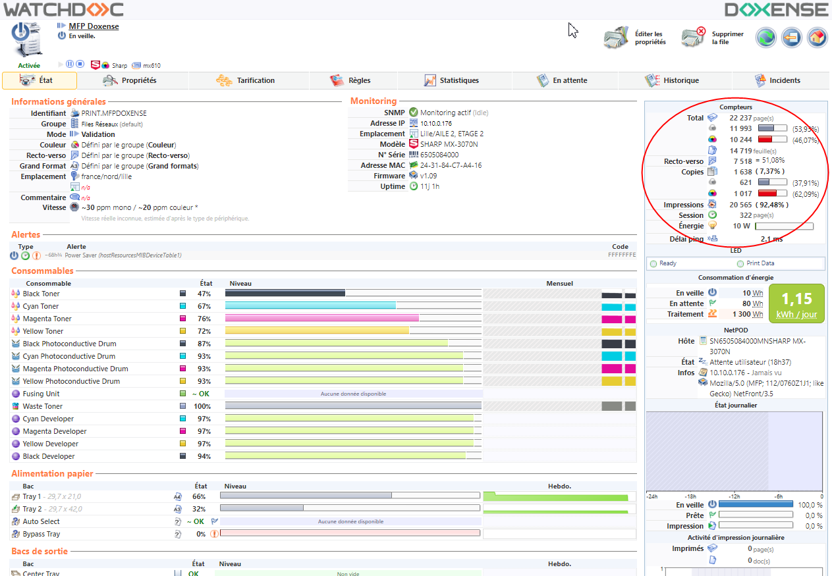Viewport: 832px width, 576px height.
Task: Click the Bypass Tray warning icon
Action: [x=214, y=534]
